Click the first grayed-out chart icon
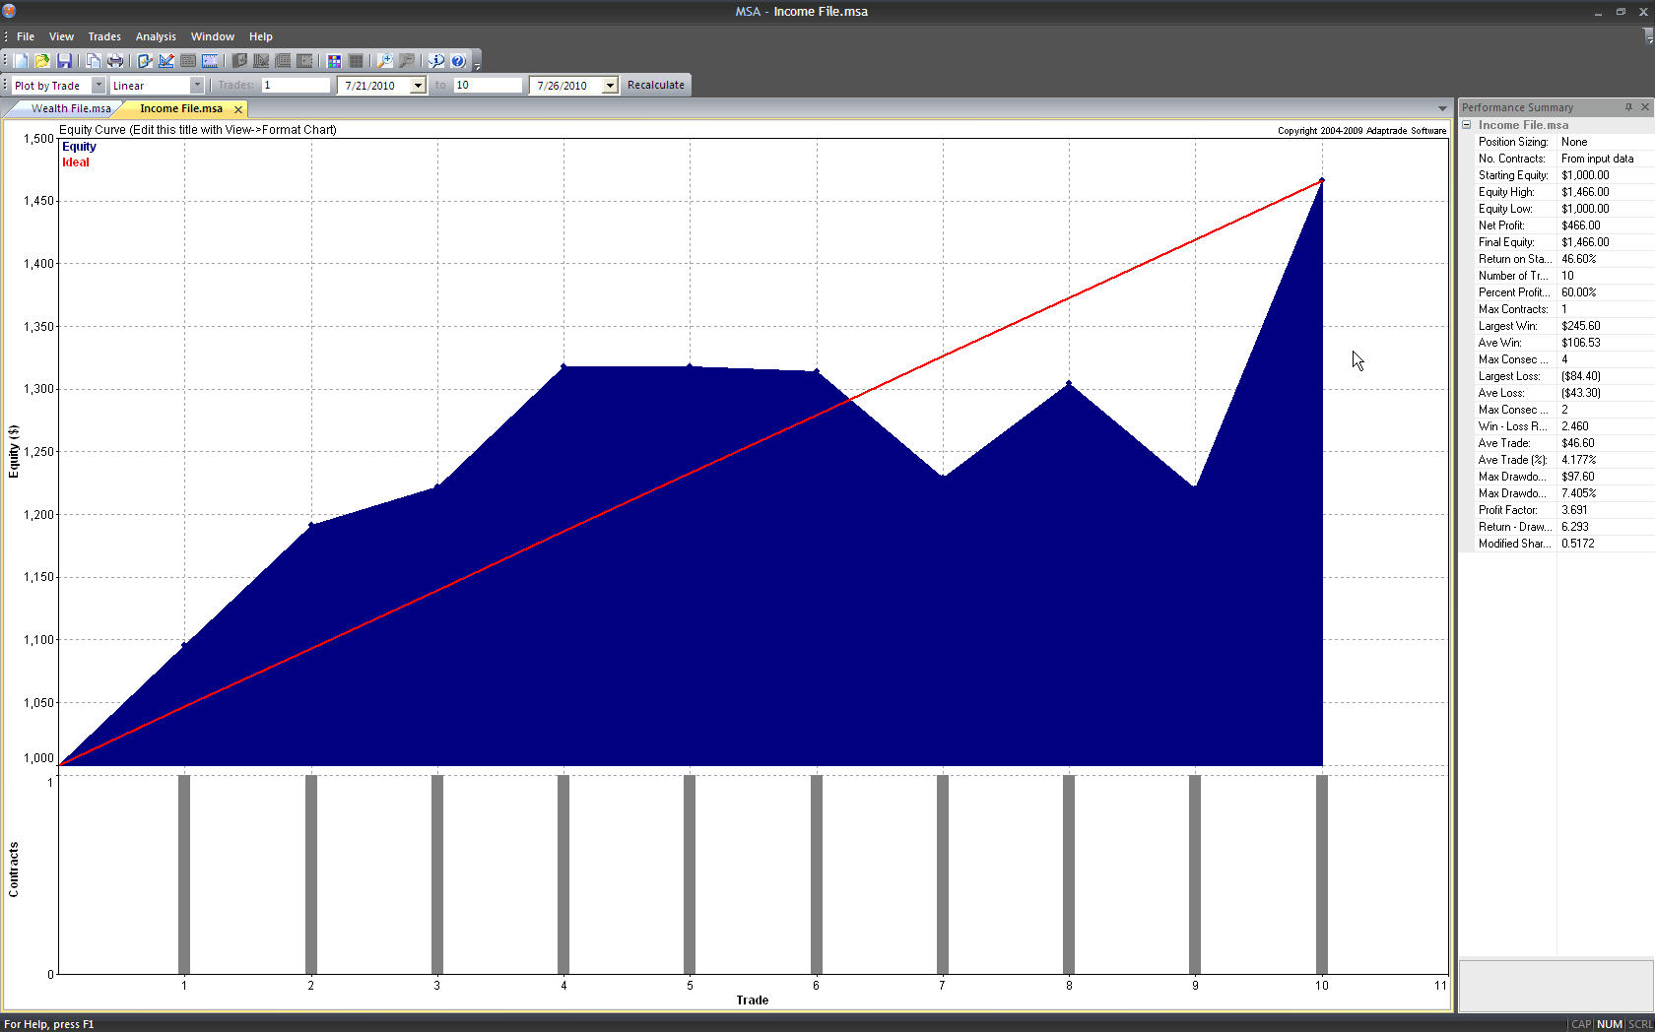The height and width of the screenshot is (1032, 1655). pos(239,61)
